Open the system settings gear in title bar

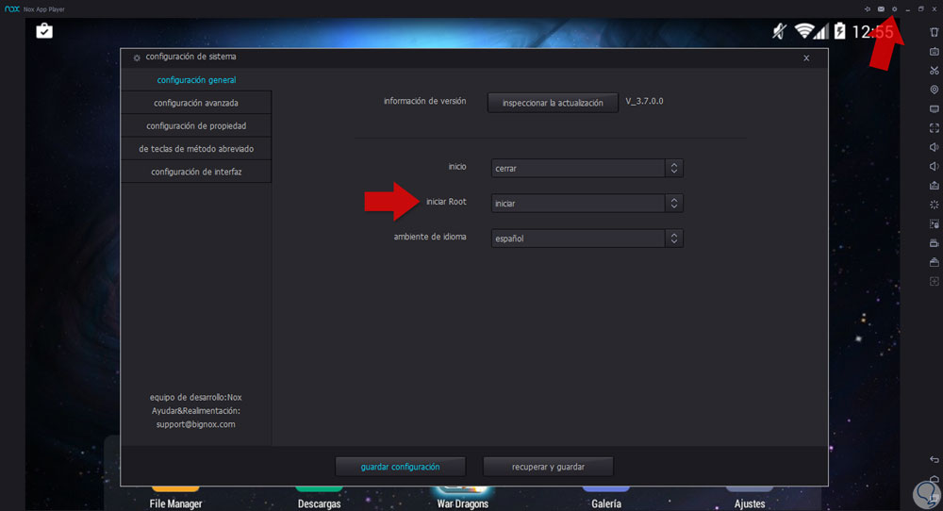click(x=894, y=9)
